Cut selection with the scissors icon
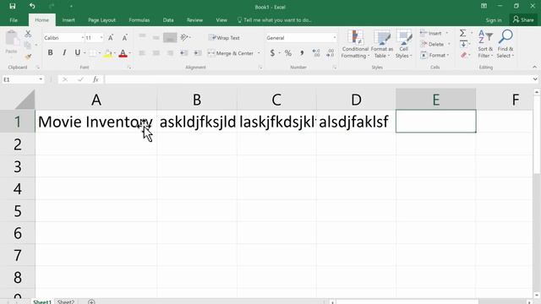 (28, 34)
